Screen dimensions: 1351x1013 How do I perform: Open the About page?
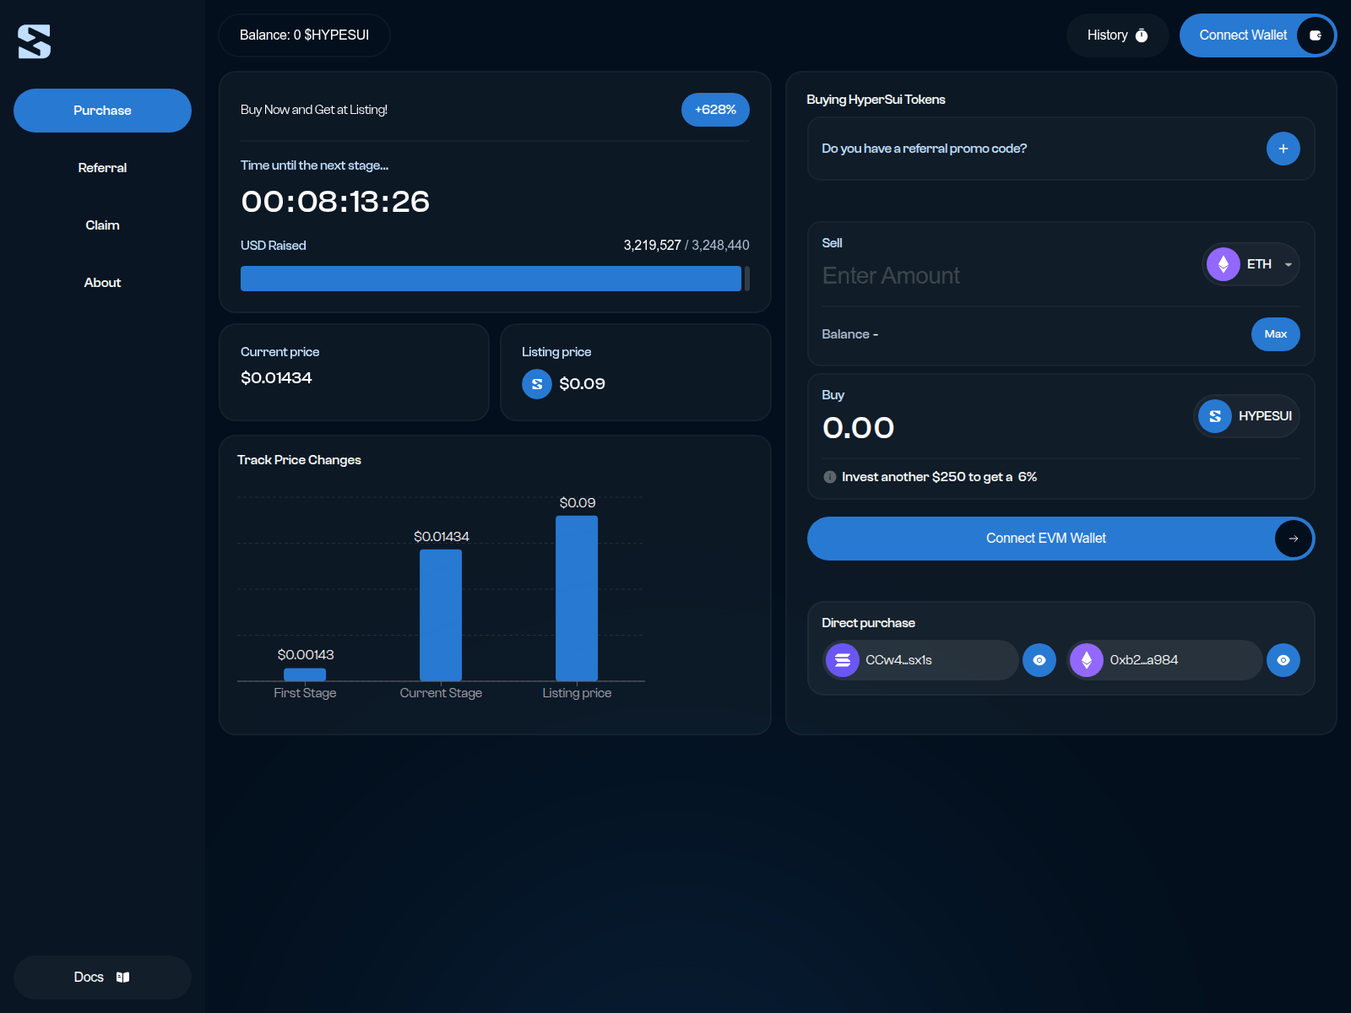[102, 283]
